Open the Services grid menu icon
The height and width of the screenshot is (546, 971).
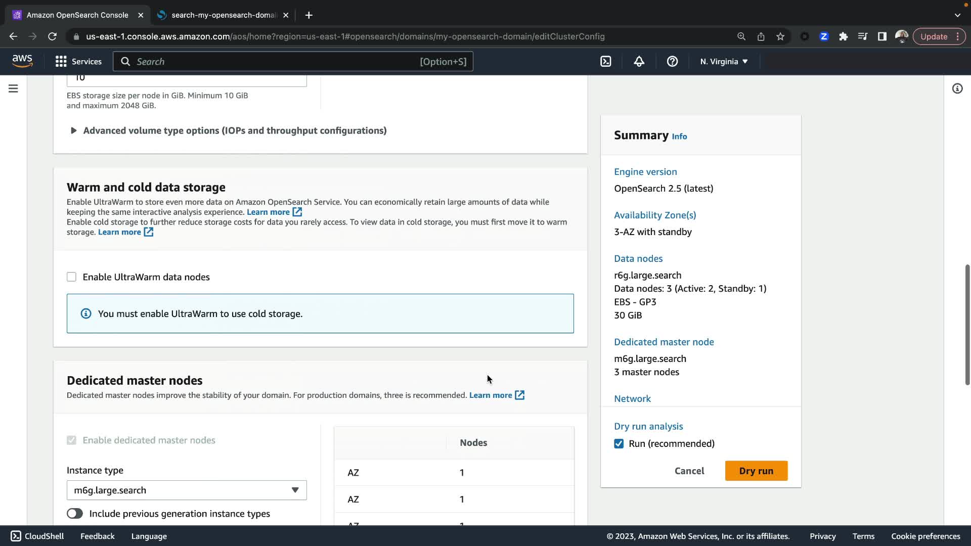[61, 62]
